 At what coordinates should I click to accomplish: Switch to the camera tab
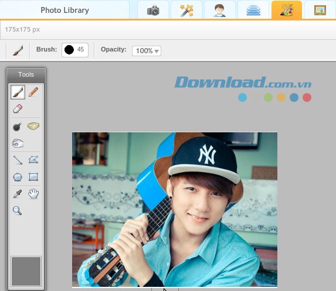[153, 10]
